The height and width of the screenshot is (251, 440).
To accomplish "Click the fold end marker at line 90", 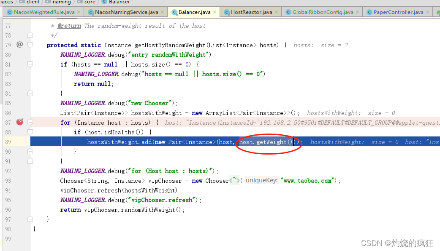I will point(30,151).
